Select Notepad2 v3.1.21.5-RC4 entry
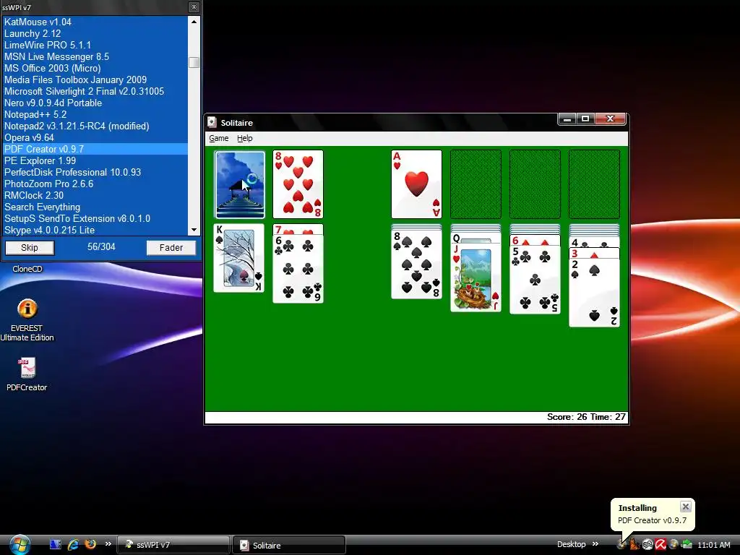The height and width of the screenshot is (555, 740). 95,126
